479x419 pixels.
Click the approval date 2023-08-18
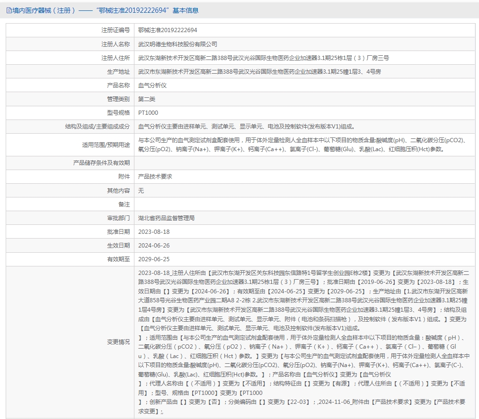click(x=154, y=232)
